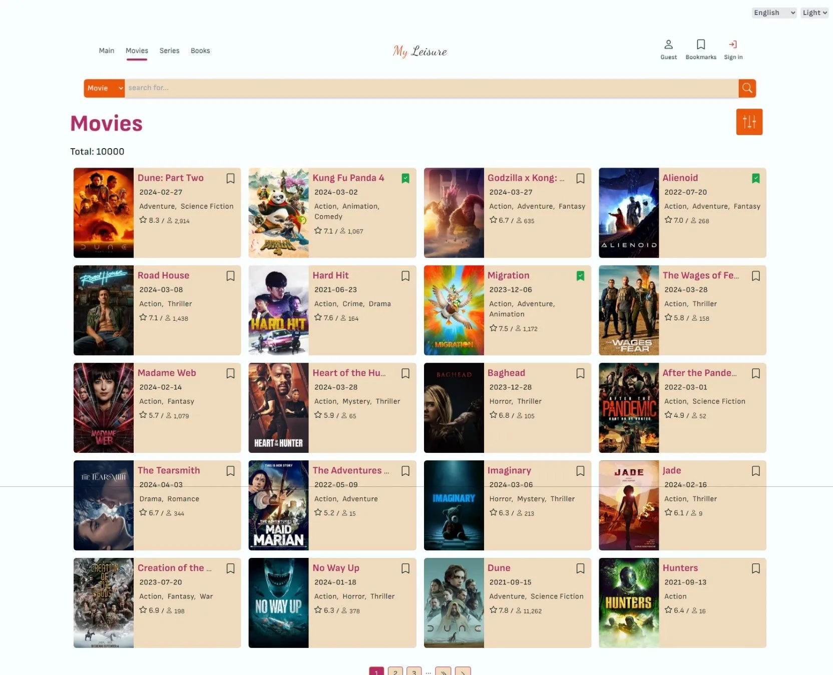Select the Movies navigation tab
This screenshot has width=833, height=675.
pyautogui.click(x=137, y=51)
